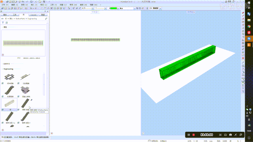Image resolution: width=253 pixels, height=142 pixels.
Task: Open Google Chrome from the taskbar
Action: coord(249,26)
